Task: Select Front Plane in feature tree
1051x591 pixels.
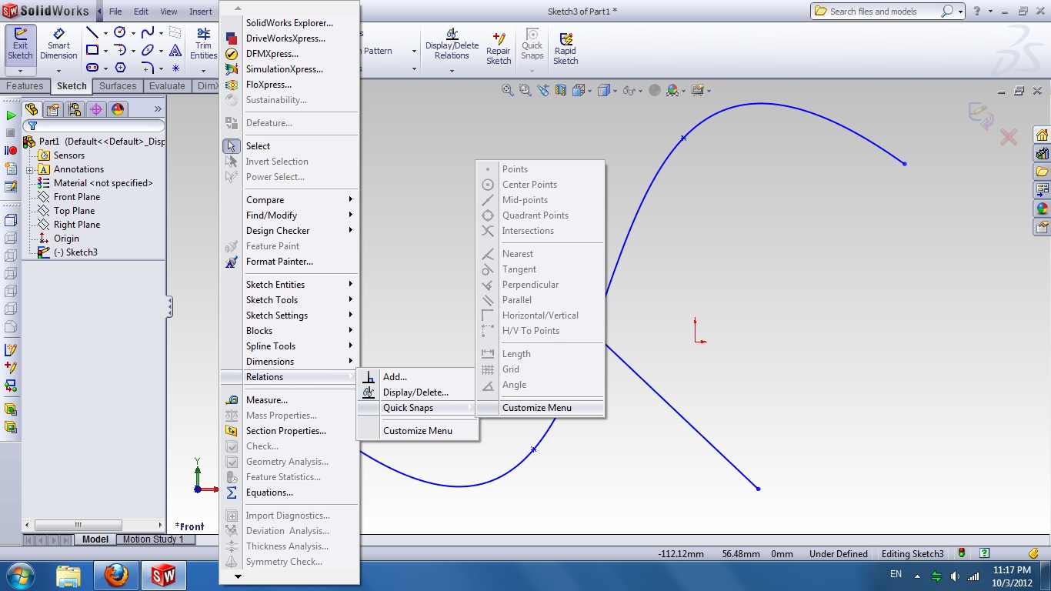Action: (77, 197)
